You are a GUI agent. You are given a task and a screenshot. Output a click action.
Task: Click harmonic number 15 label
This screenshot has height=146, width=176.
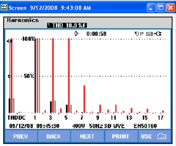tap(145, 118)
